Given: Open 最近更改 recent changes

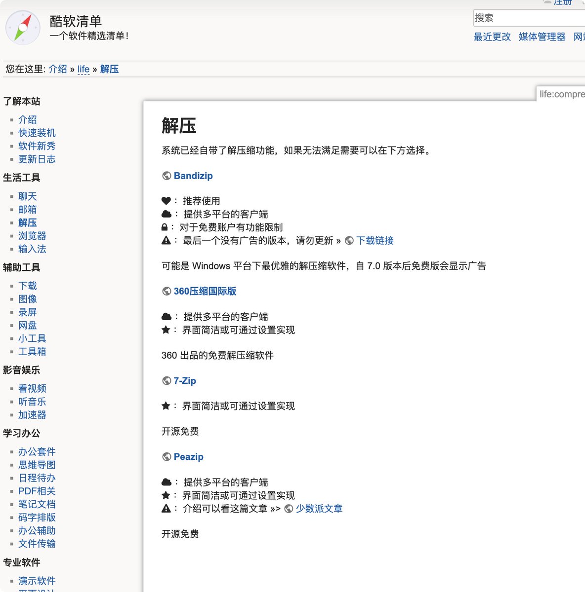Looking at the screenshot, I should (492, 37).
